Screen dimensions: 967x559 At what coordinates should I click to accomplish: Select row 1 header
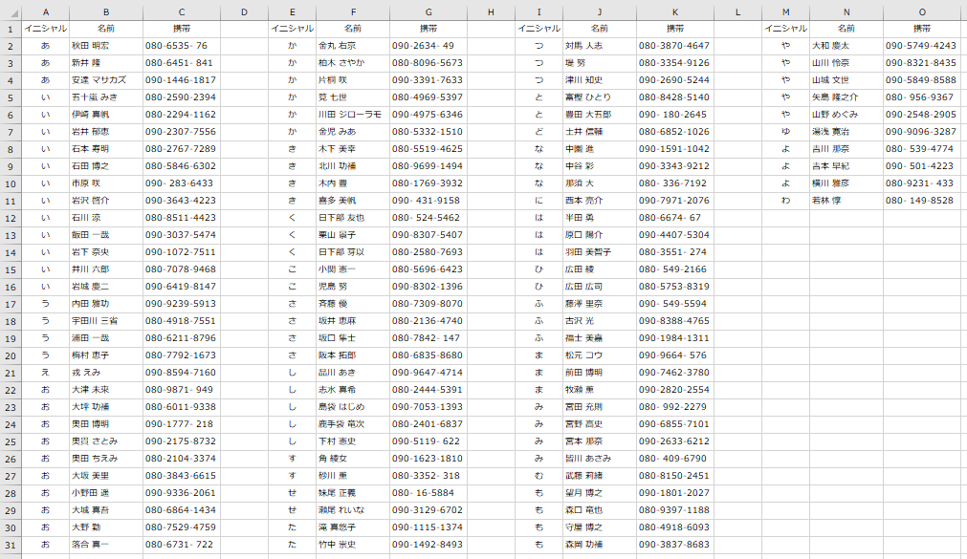click(11, 29)
